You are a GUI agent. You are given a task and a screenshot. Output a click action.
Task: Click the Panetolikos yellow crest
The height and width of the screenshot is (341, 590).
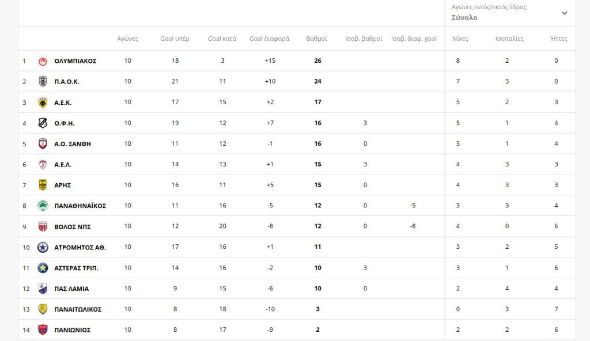point(43,309)
